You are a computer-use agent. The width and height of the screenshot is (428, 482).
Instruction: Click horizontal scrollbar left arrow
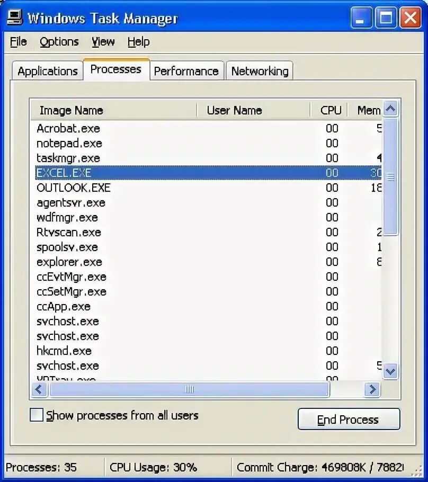(39, 389)
